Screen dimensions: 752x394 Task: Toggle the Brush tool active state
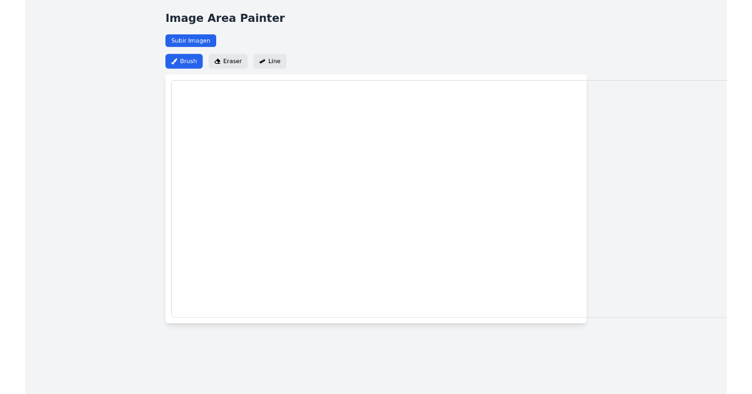[x=184, y=61]
